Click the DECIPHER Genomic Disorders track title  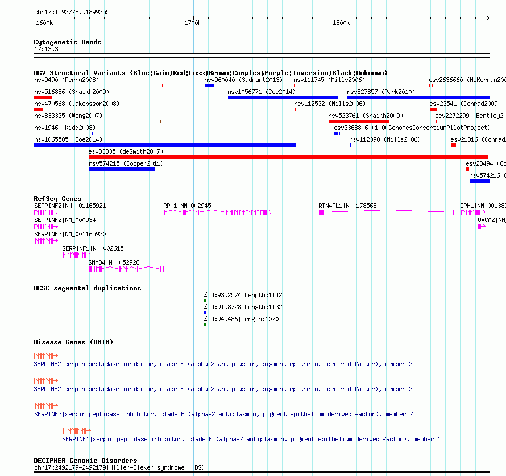85,461
